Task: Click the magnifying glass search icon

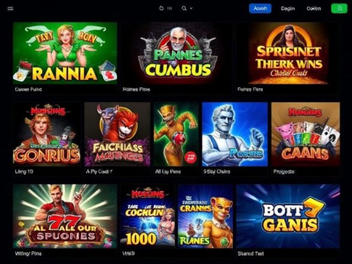Action: 184,8
